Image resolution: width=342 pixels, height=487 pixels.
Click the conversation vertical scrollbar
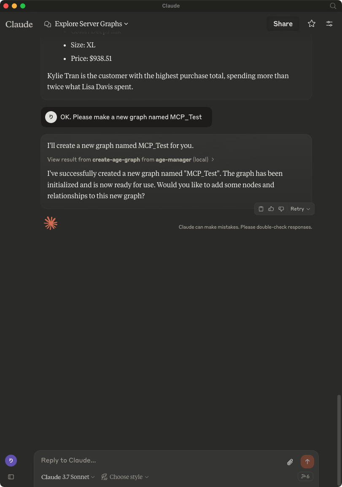point(338,423)
